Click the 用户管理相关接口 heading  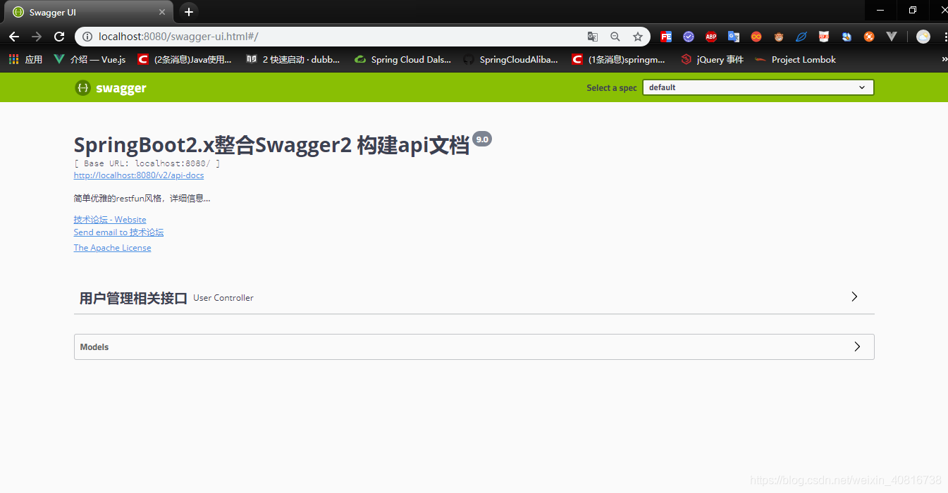pyautogui.click(x=133, y=298)
